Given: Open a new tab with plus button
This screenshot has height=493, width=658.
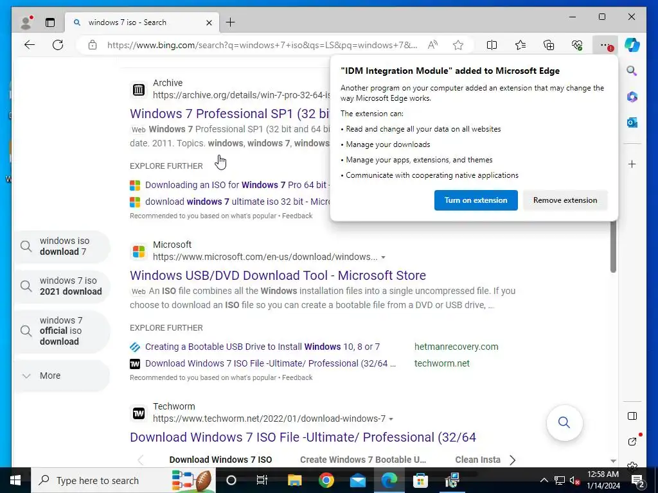Looking at the screenshot, I should pyautogui.click(x=231, y=22).
